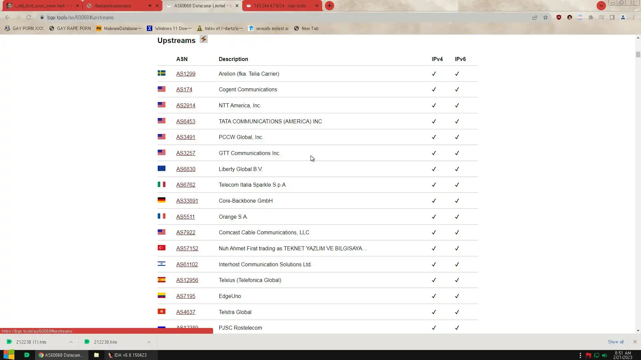Click Show all downloads

615,342
